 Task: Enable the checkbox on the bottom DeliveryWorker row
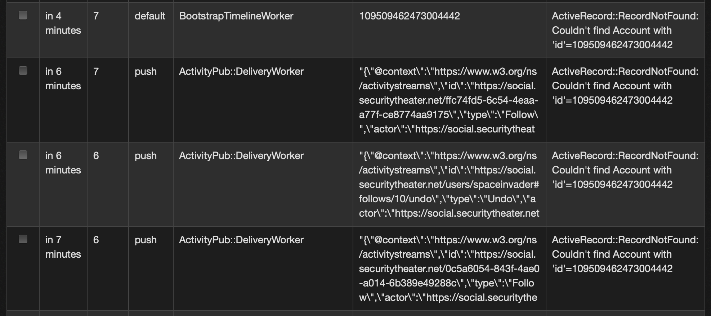[23, 239]
